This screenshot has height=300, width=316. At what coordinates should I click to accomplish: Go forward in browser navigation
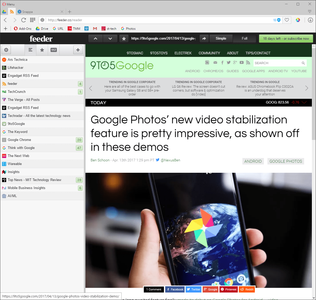tap(15, 20)
